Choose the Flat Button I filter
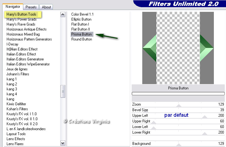 pos(80,24)
